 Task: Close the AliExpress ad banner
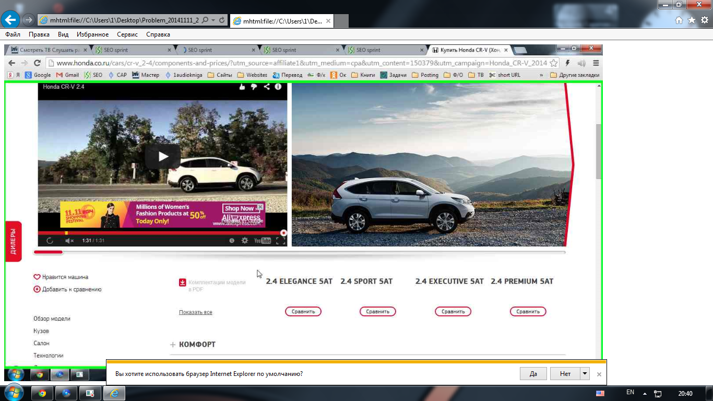click(260, 207)
